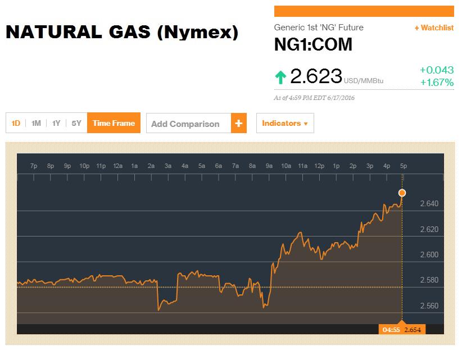Click the orange plus icon beside Add Comparison
Viewport: 462px width, 350px height.
coord(239,123)
